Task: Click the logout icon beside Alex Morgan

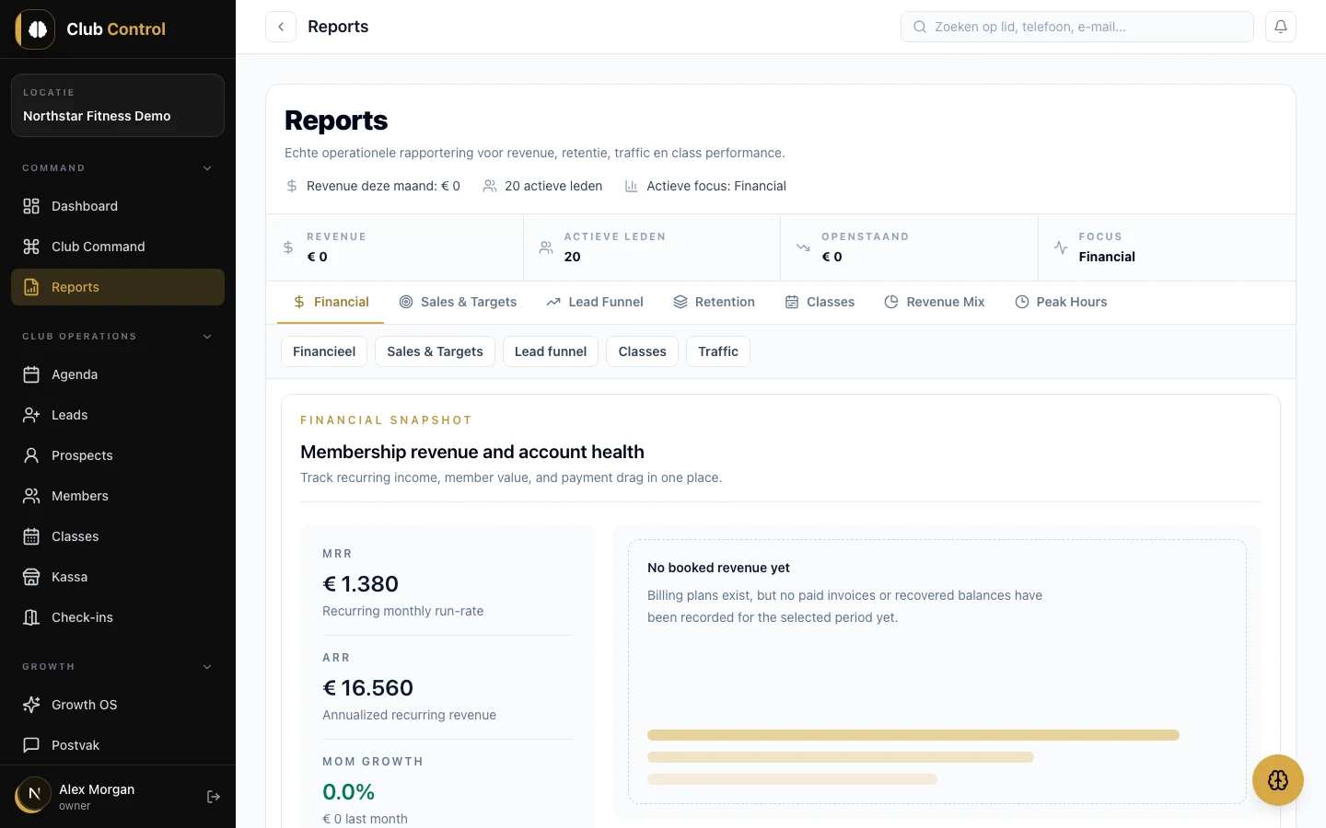Action: [214, 797]
